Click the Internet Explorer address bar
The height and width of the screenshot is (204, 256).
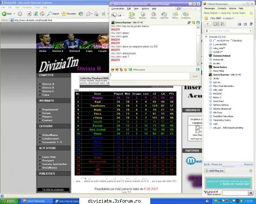59,20
